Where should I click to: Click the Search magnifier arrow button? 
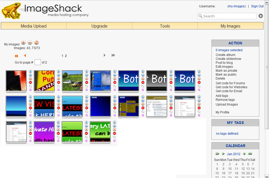point(260,16)
